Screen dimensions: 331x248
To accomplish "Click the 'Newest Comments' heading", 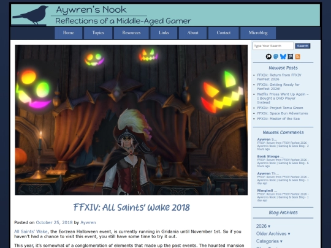I will point(283,132).
